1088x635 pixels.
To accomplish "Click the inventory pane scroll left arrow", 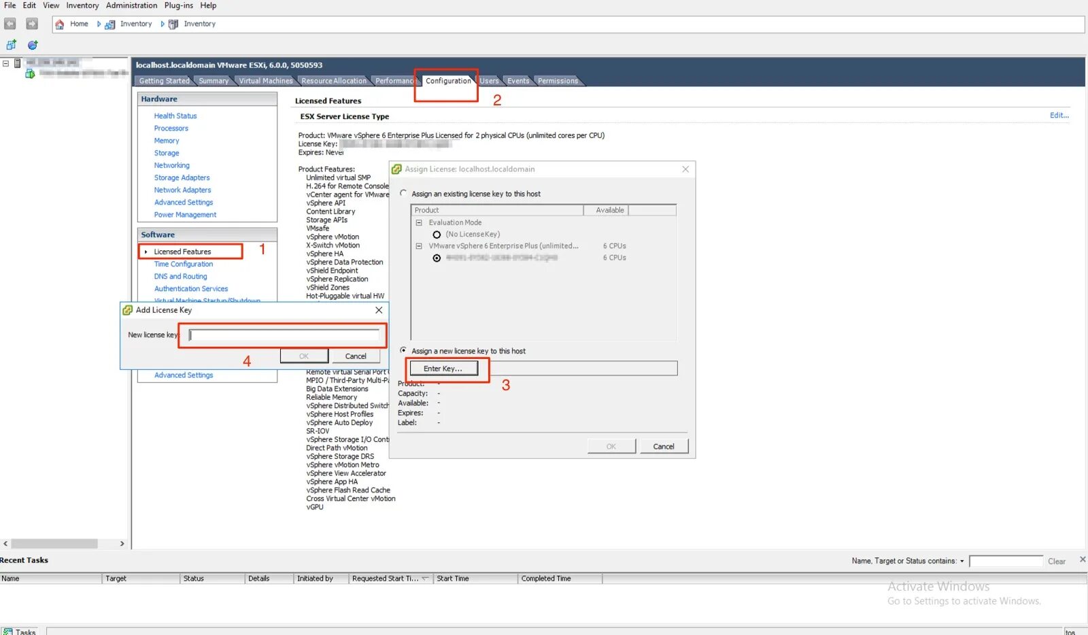I will [x=5, y=544].
